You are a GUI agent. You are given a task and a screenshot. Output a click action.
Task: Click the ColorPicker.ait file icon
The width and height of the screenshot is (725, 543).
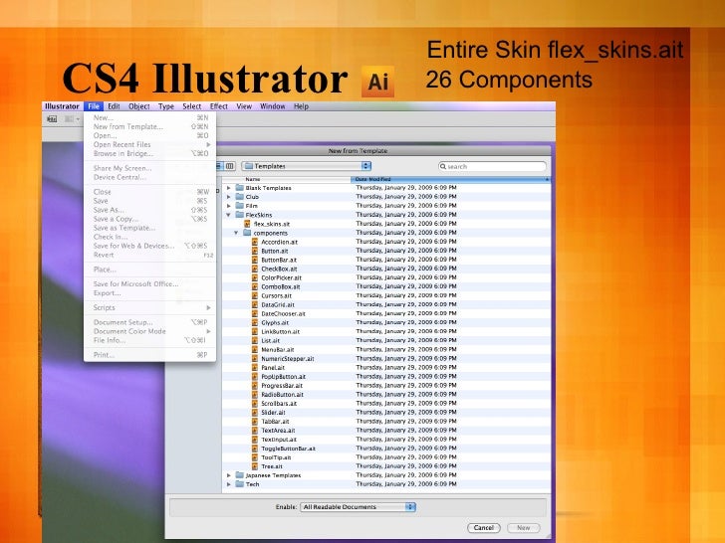click(x=255, y=277)
